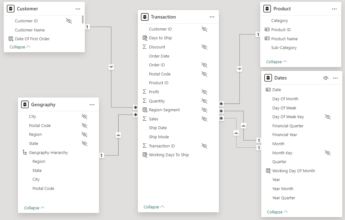Toggle visibility of Day Of Week Key

pos(328,117)
